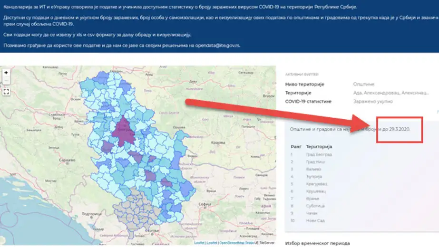Select Град Ниш in ranking list
Image resolution: width=439 pixels, height=247 pixels.
pos(315,162)
